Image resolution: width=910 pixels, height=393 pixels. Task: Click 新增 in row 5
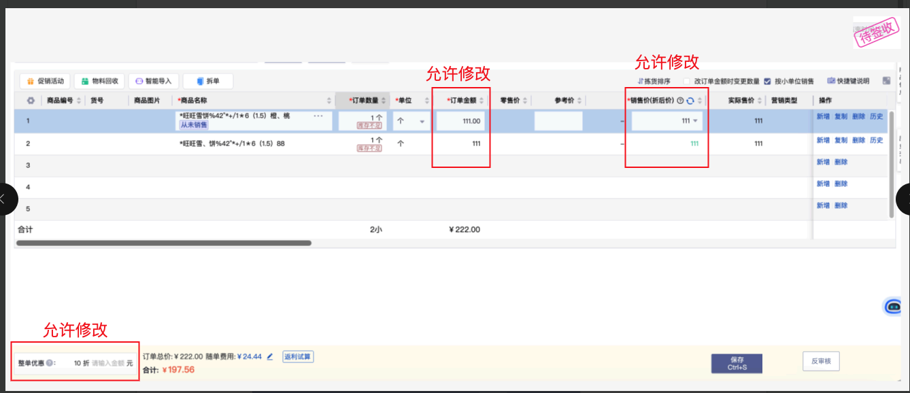[x=823, y=205]
